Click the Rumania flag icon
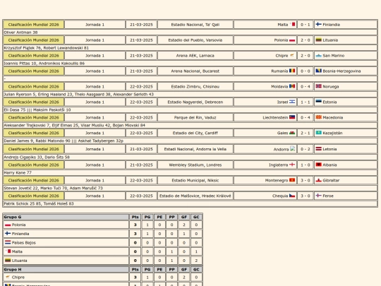This screenshot has height=286, width=381. (292, 71)
